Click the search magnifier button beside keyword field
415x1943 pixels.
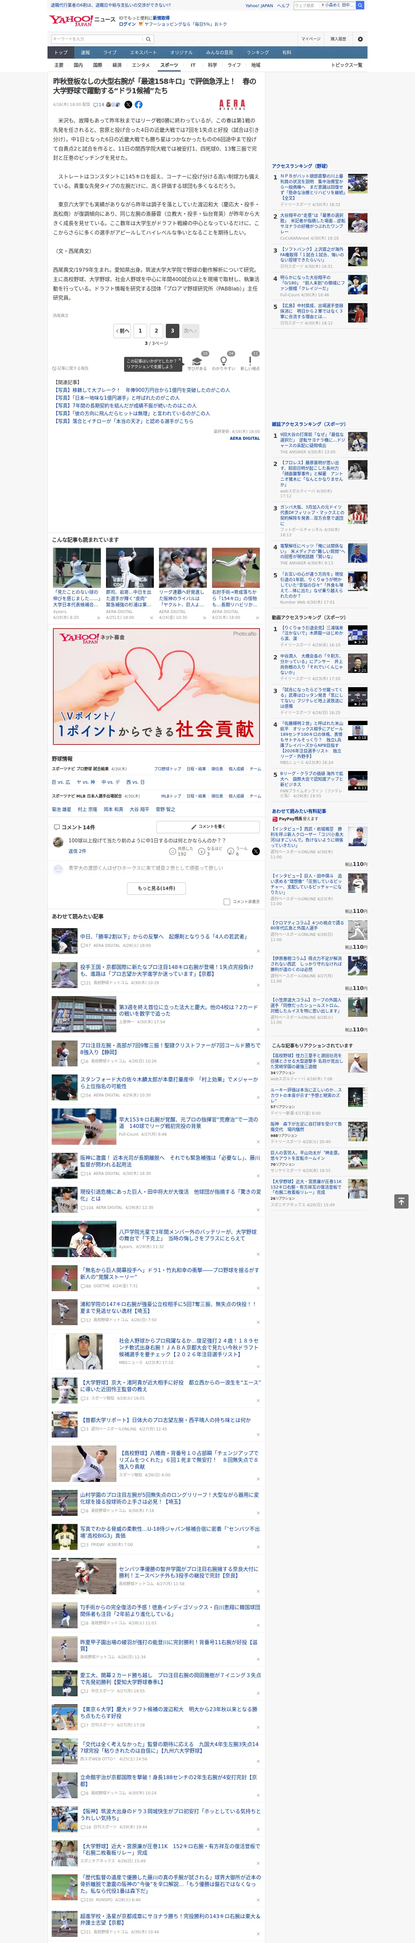[x=148, y=39]
